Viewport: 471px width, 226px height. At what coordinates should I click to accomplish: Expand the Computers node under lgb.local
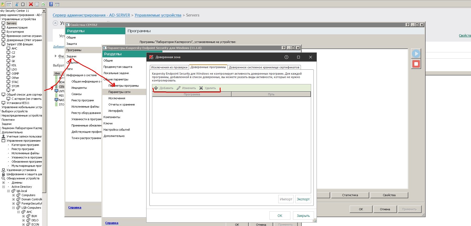tap(13, 195)
